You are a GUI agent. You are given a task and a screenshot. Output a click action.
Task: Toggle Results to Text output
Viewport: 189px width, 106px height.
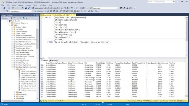71,11
